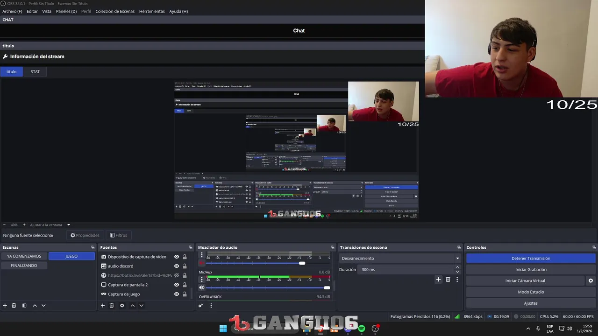Unlock Captura de pantalla 2 source
The width and height of the screenshot is (598, 336).
coord(185,285)
